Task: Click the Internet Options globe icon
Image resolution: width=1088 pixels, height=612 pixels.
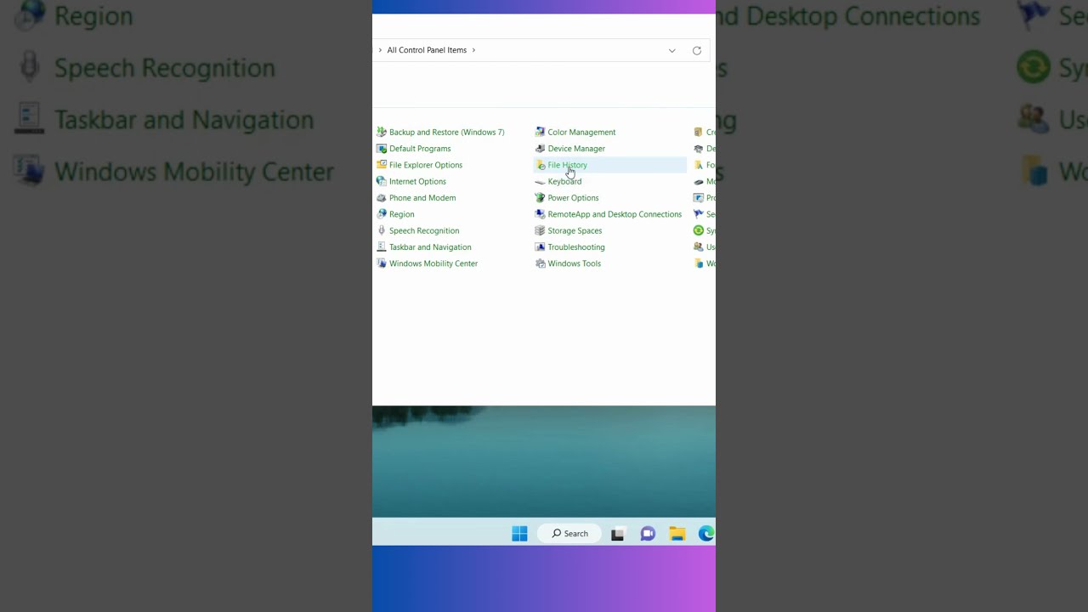Action: coord(382,181)
